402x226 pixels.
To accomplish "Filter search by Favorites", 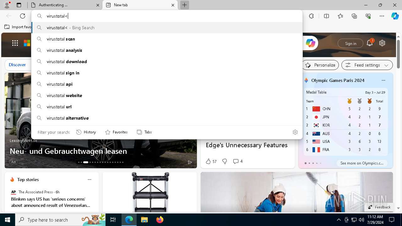I will 116,132.
